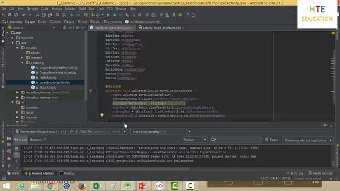This screenshot has height=191, width=340.
Task: Open project with toolbar folder icon
Action: [4, 15]
